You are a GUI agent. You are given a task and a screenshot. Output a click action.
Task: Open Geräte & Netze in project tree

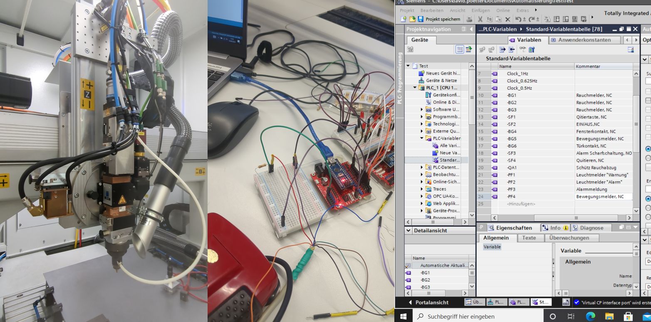click(438, 81)
